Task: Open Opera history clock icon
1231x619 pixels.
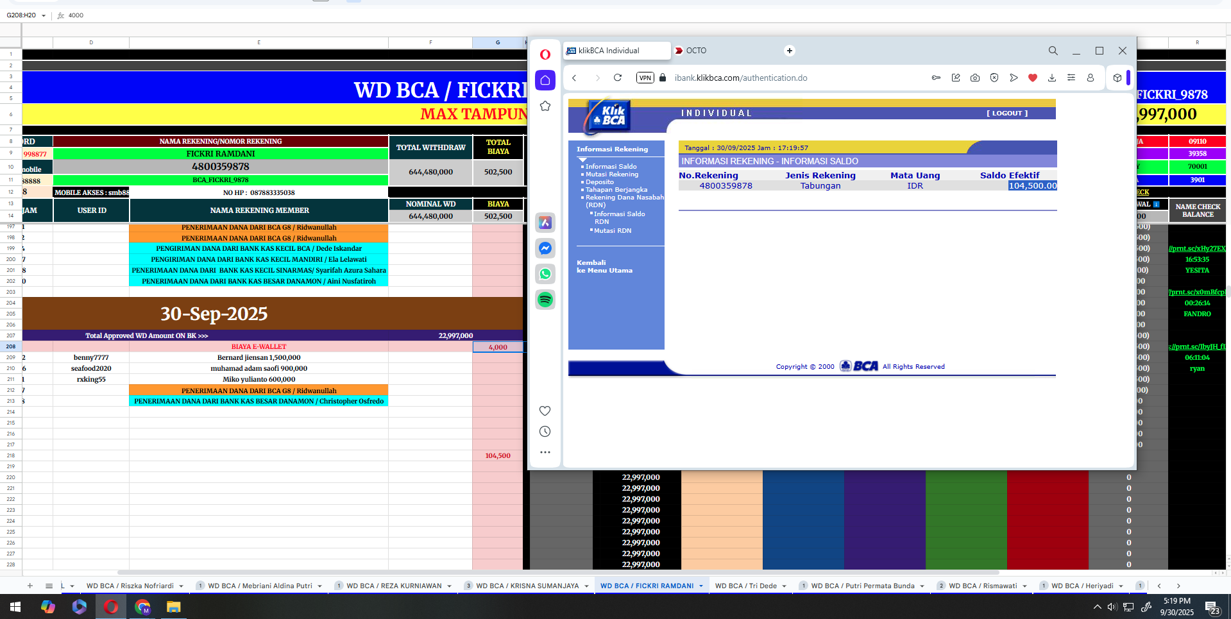Action: [545, 432]
